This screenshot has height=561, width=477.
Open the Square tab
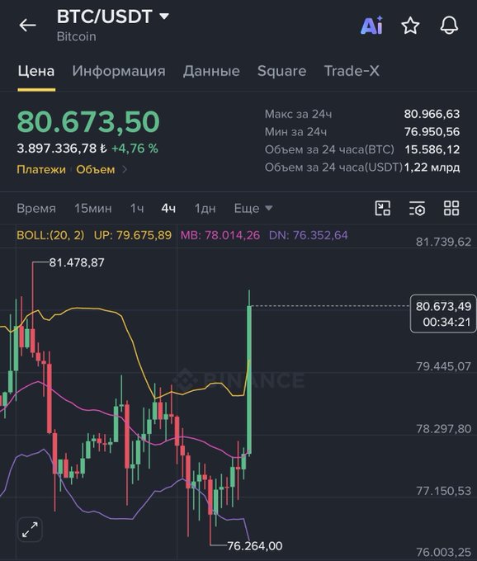[281, 71]
